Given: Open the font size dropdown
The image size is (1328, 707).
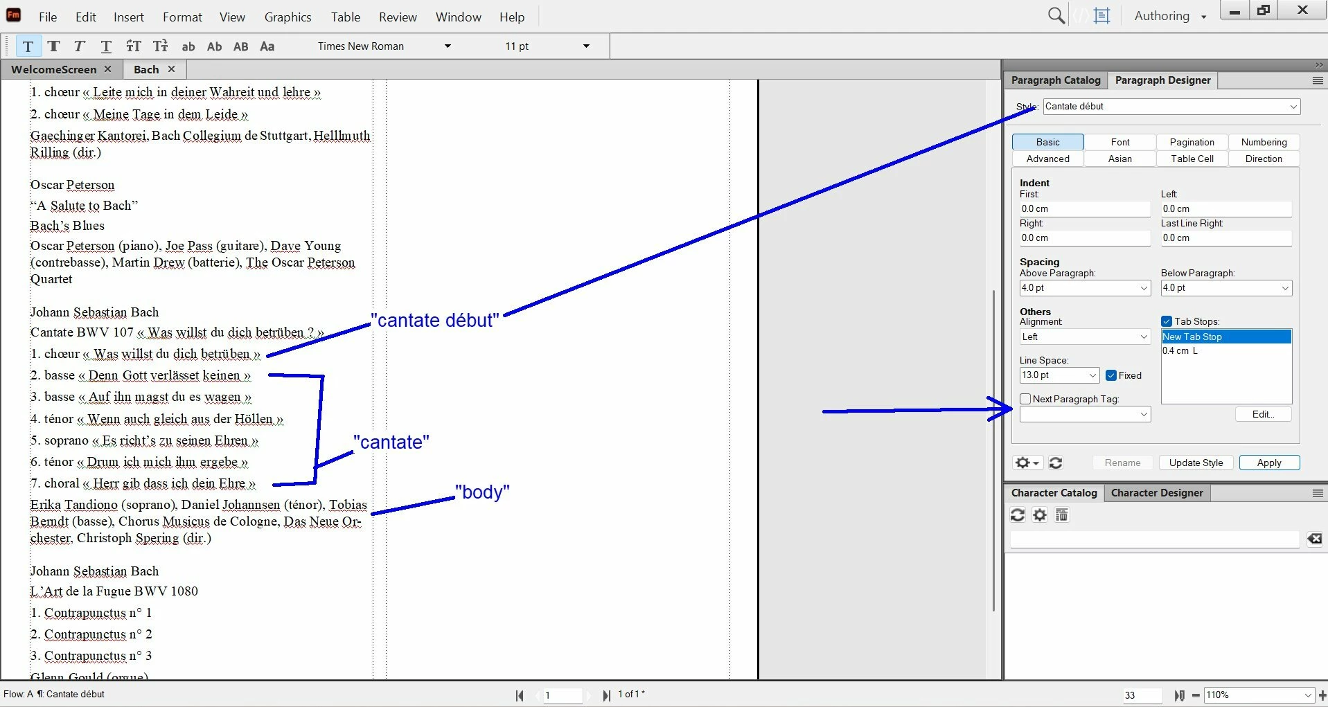Looking at the screenshot, I should click(x=586, y=46).
